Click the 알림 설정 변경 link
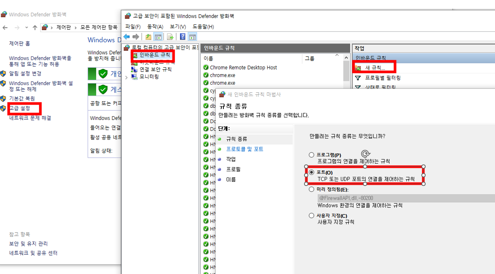Viewport: 495px width, 274px height. coord(25,73)
